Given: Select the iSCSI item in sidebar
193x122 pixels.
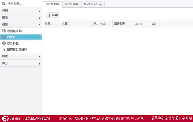Looking at the screenshot, I should point(21,37).
